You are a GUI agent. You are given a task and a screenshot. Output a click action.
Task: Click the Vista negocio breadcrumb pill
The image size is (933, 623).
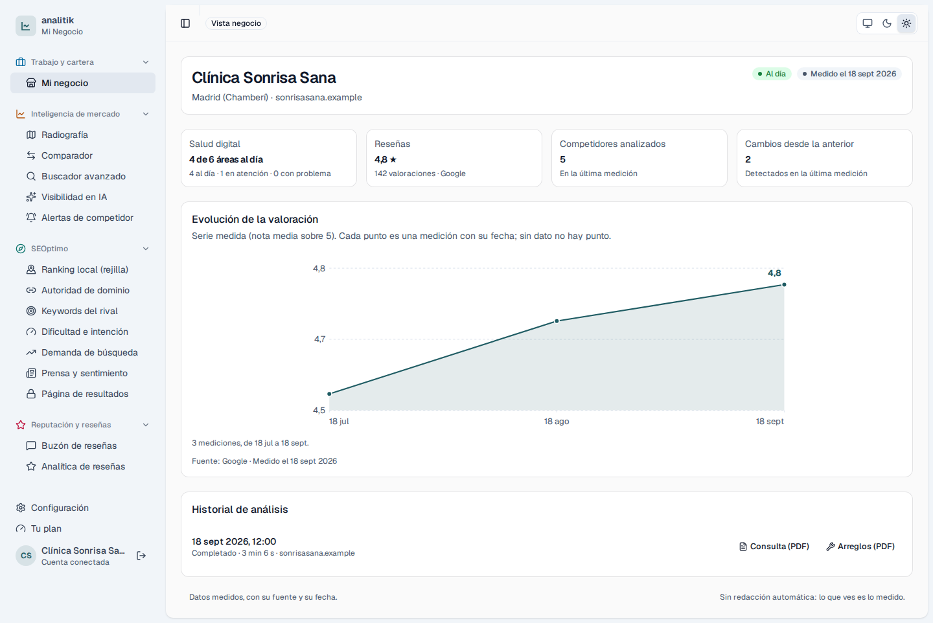click(236, 23)
